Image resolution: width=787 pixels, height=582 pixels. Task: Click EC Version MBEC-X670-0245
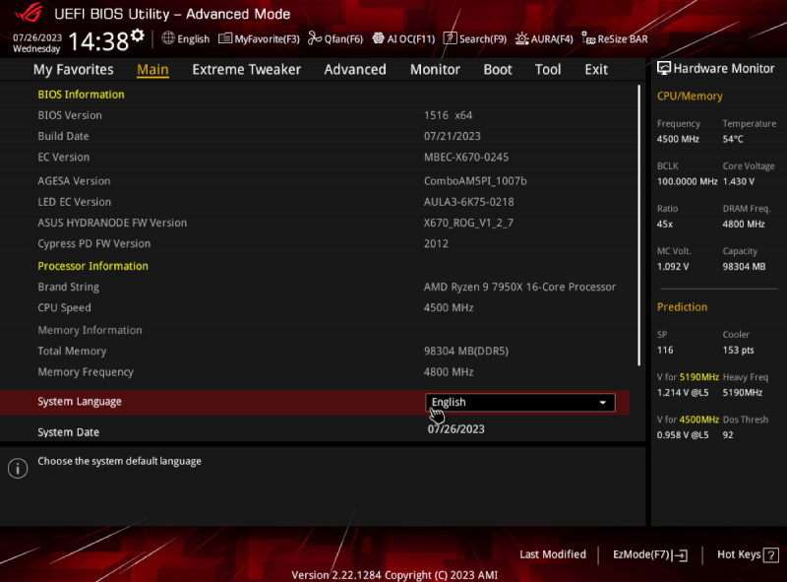tap(465, 158)
